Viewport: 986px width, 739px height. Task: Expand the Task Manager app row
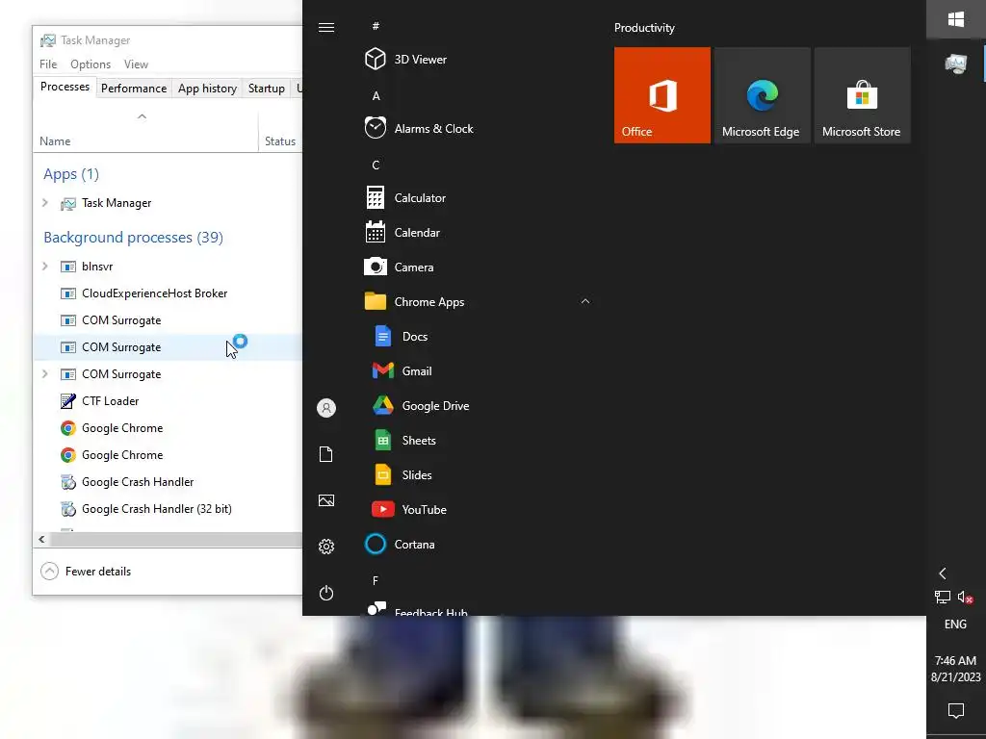tap(44, 202)
